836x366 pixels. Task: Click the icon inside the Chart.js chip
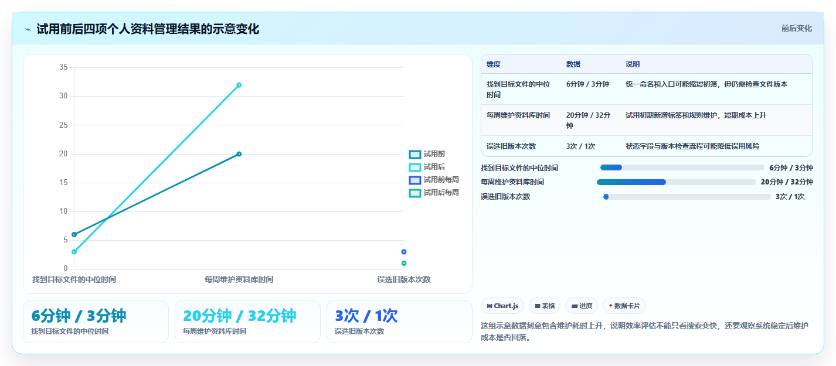pos(490,306)
